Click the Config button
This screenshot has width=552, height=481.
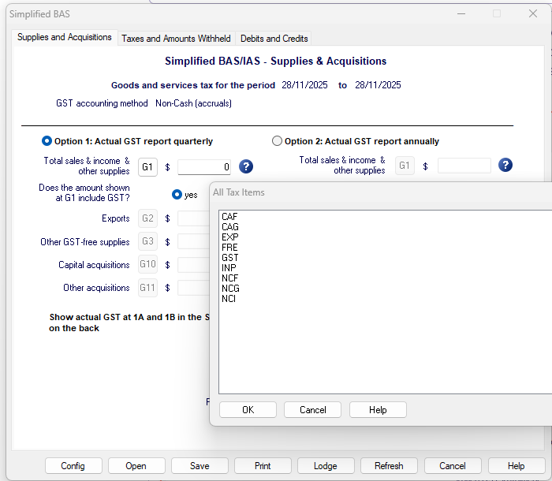73,466
